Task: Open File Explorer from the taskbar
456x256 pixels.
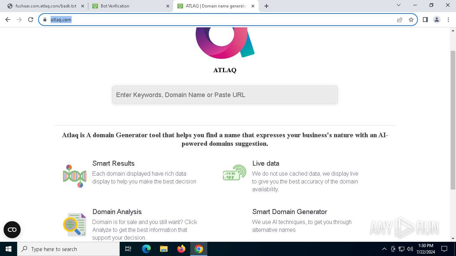Action: 164,249
